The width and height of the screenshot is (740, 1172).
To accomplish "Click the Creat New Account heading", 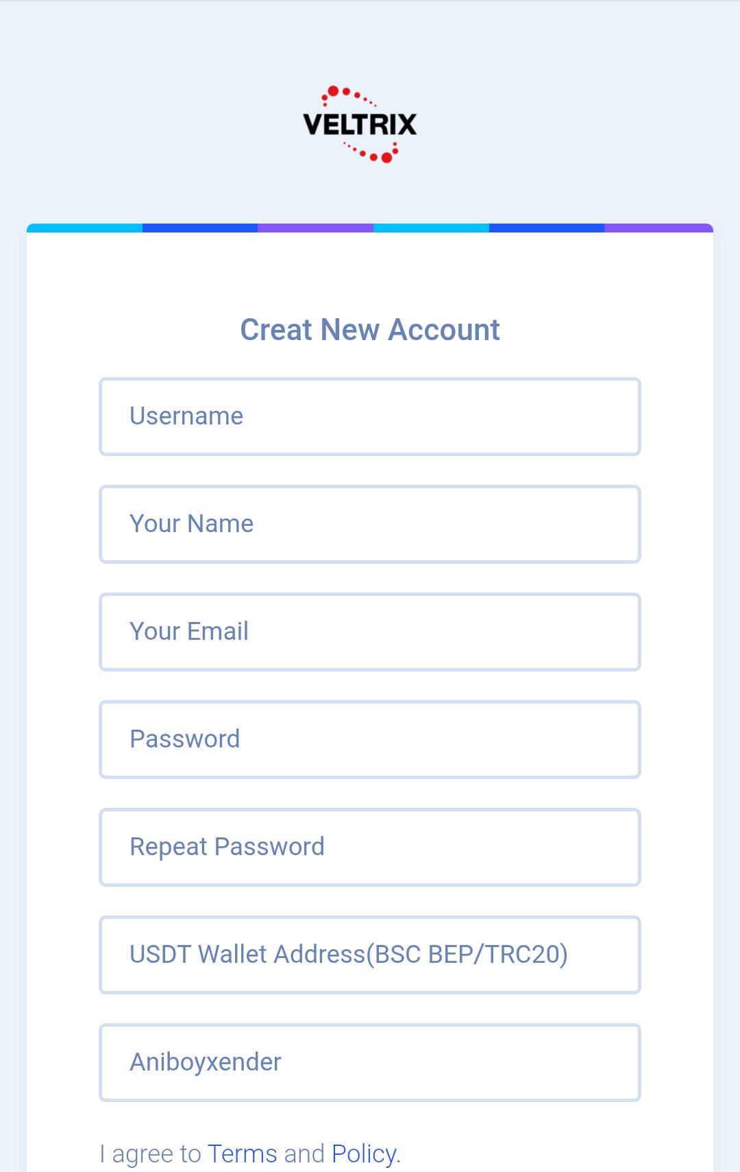I will (x=370, y=330).
